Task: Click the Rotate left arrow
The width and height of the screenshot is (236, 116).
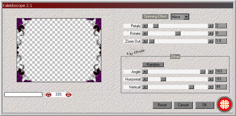Action: click(x=145, y=34)
